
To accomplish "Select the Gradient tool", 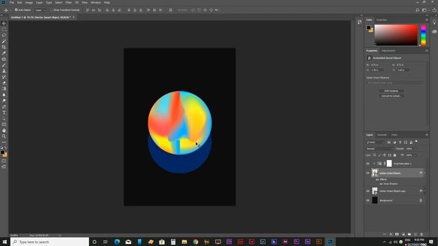I will pos(4,89).
